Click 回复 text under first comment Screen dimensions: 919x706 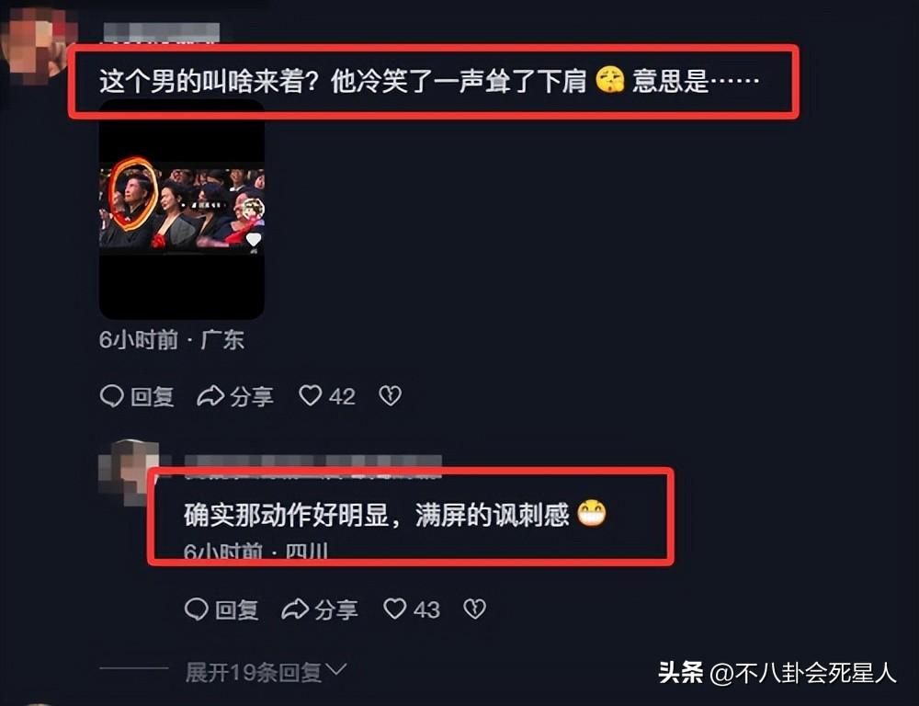(x=152, y=396)
